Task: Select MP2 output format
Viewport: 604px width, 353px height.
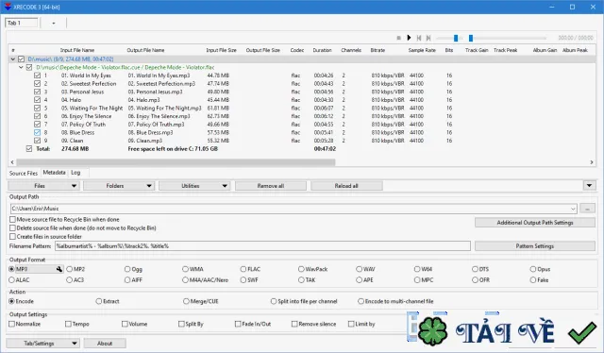Action: tap(69, 269)
